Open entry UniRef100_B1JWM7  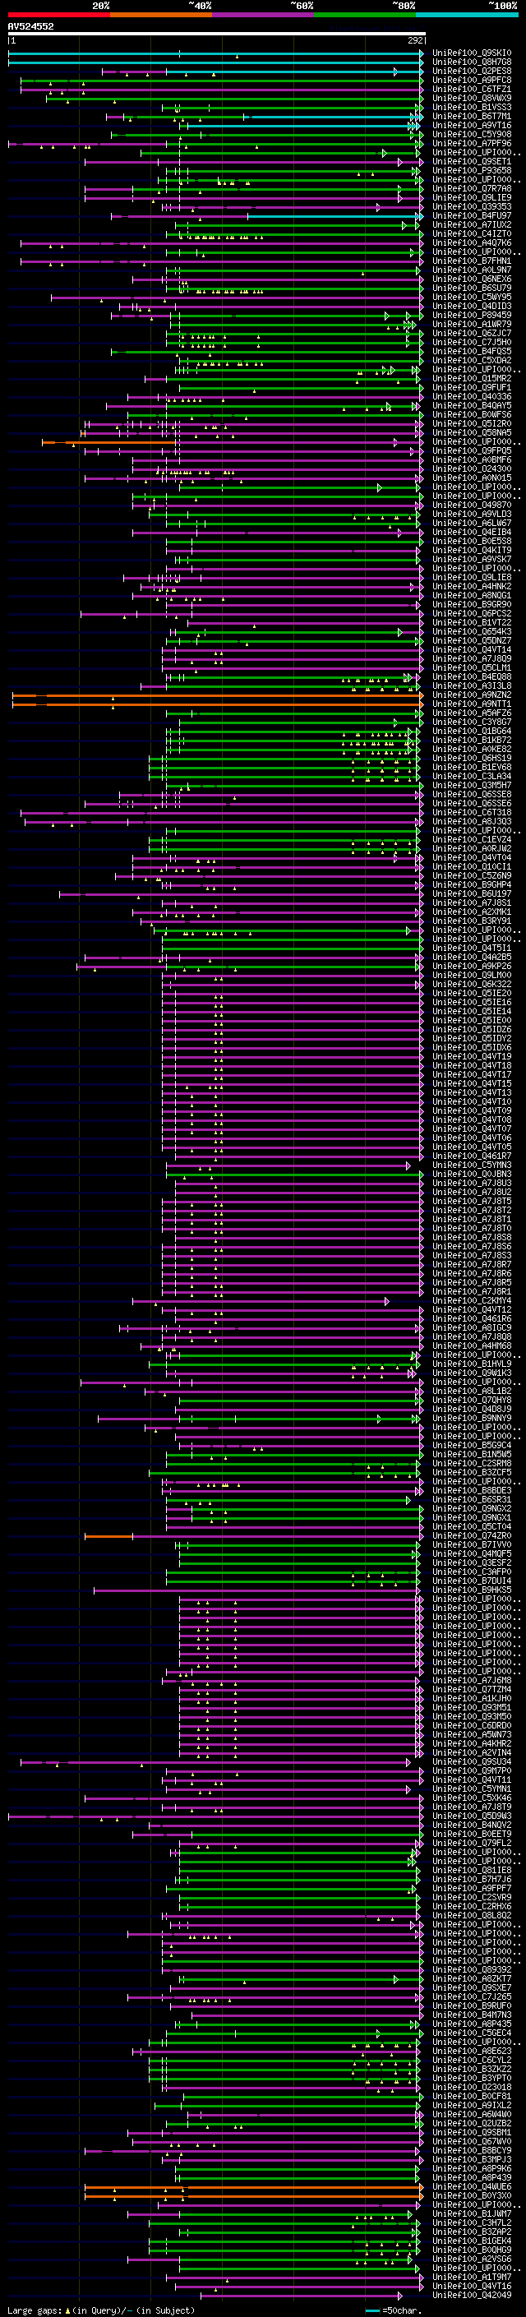472,2215
